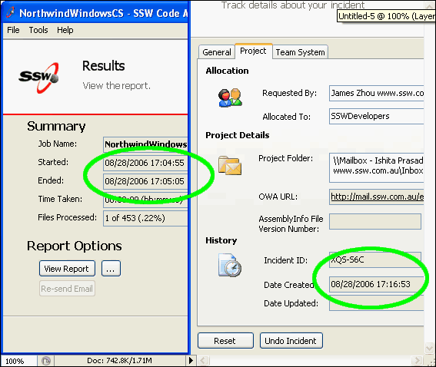Click the Project Folder mail icon
Screen dimensions: 436x367
(230, 165)
